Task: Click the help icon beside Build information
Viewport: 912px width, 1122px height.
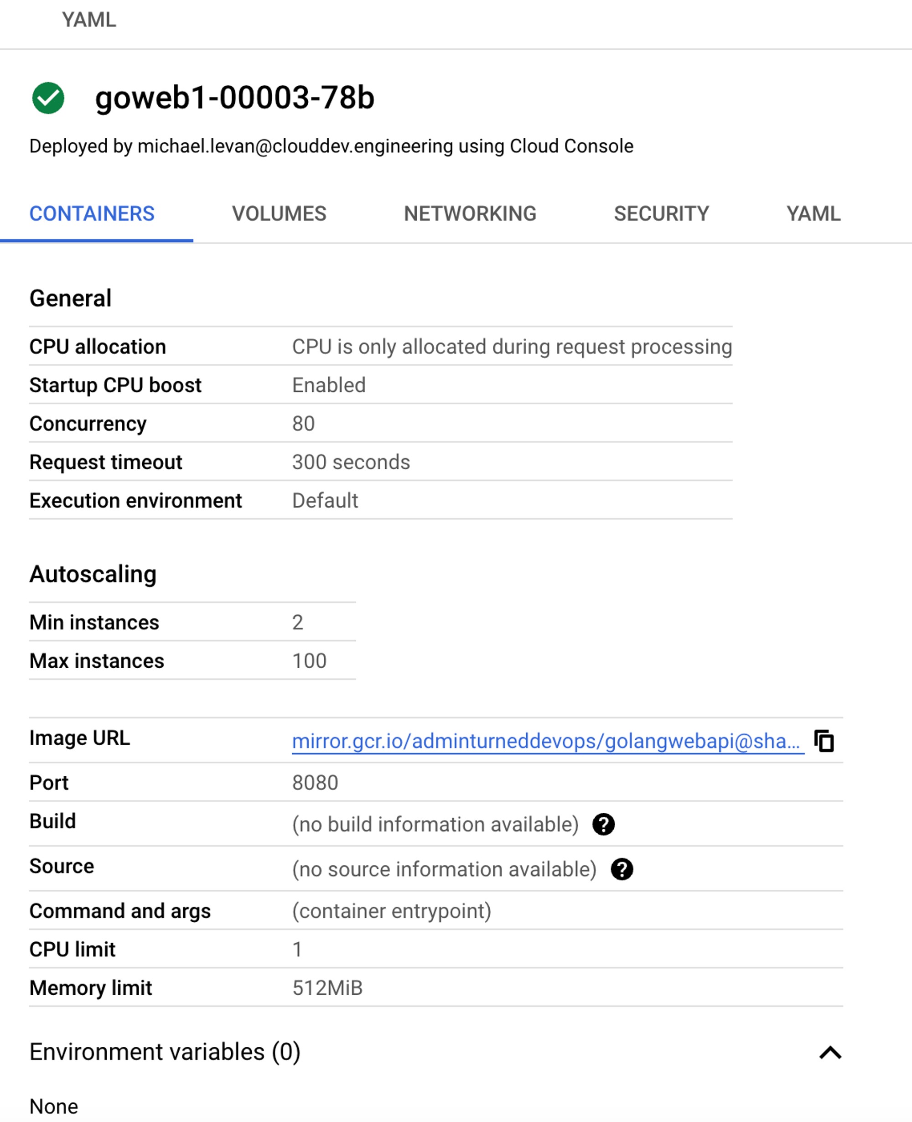Action: (x=603, y=824)
